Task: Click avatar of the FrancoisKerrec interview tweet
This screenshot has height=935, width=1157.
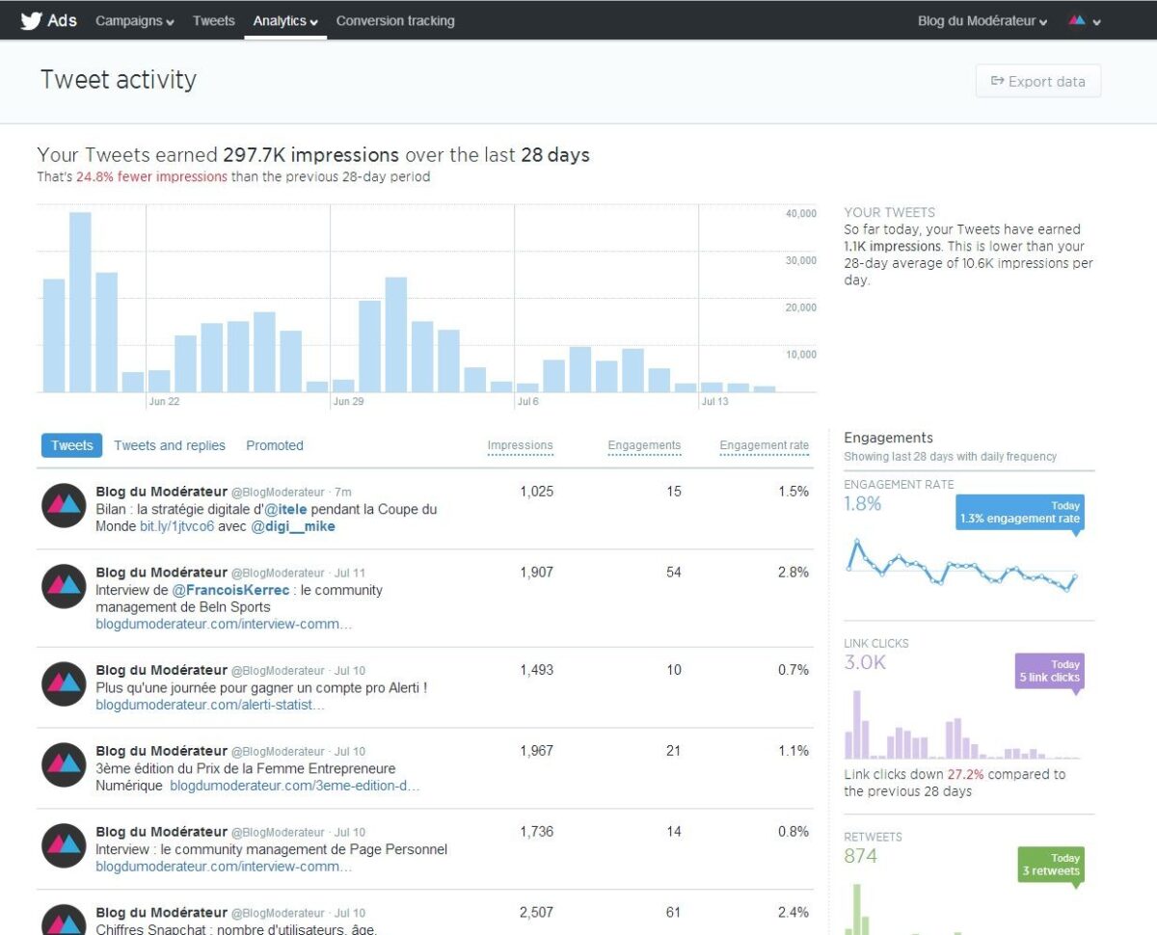Action: tap(65, 587)
